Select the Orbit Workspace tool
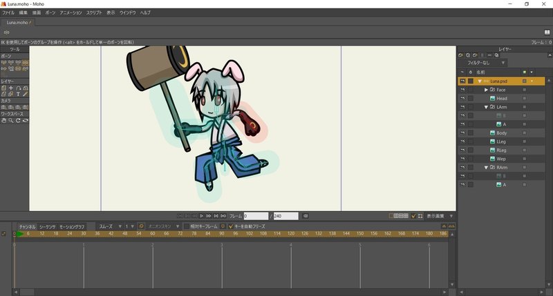Image resolution: width=553 pixels, height=296 pixels. point(25,120)
